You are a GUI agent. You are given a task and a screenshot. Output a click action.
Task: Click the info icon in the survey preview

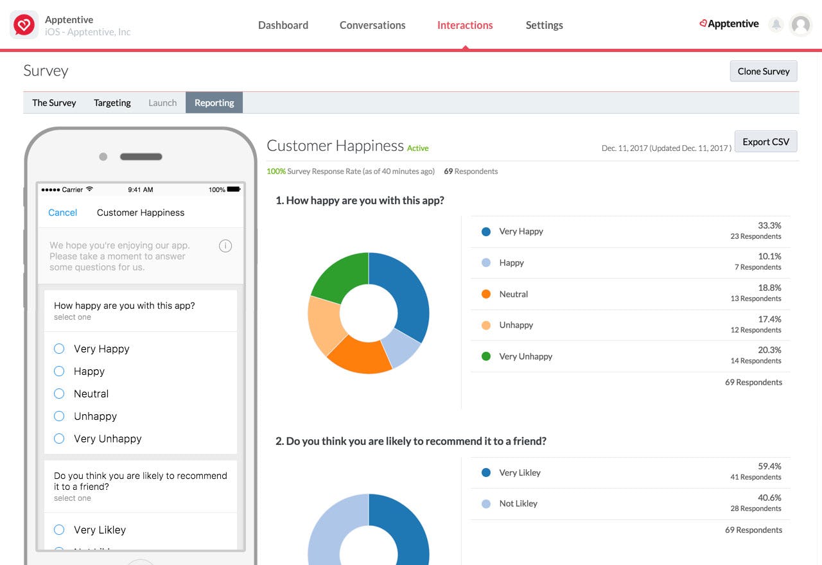(x=225, y=245)
